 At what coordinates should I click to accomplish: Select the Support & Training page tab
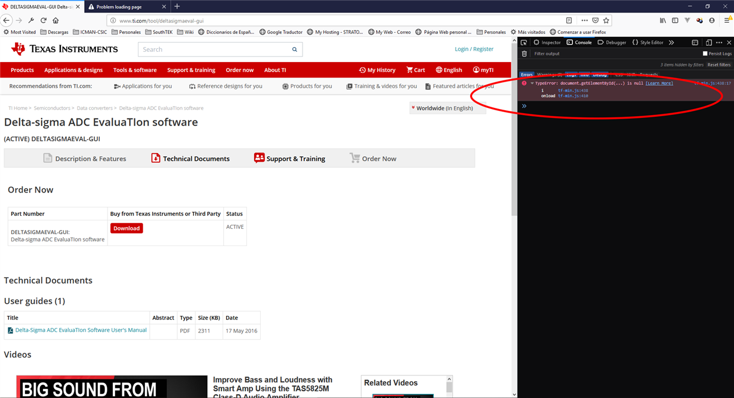click(x=289, y=158)
